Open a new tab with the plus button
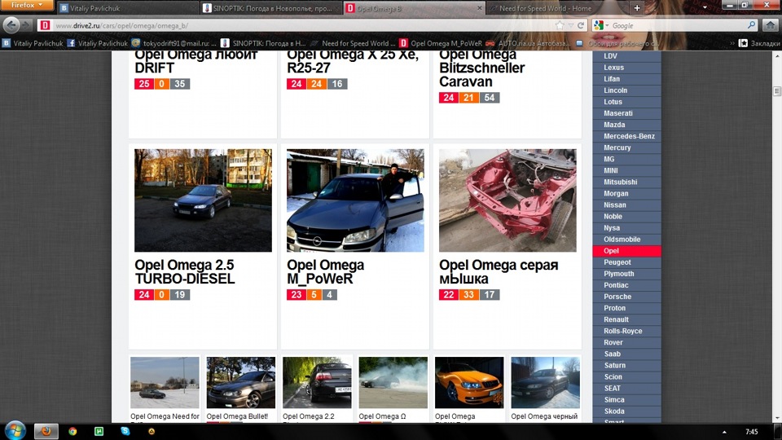 637,8
